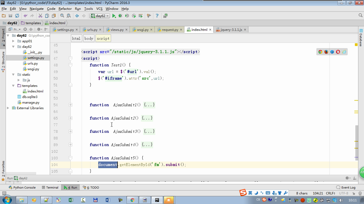Collapse the day62 inner folder
Viewport: 364px width, 204px height.
[x=13, y=47]
